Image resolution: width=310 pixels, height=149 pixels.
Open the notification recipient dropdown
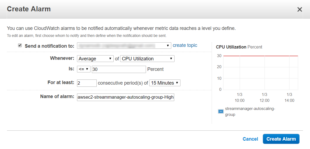(124, 46)
